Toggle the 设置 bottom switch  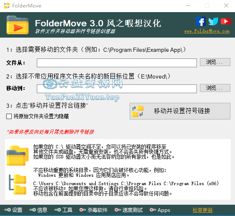pos(8,210)
